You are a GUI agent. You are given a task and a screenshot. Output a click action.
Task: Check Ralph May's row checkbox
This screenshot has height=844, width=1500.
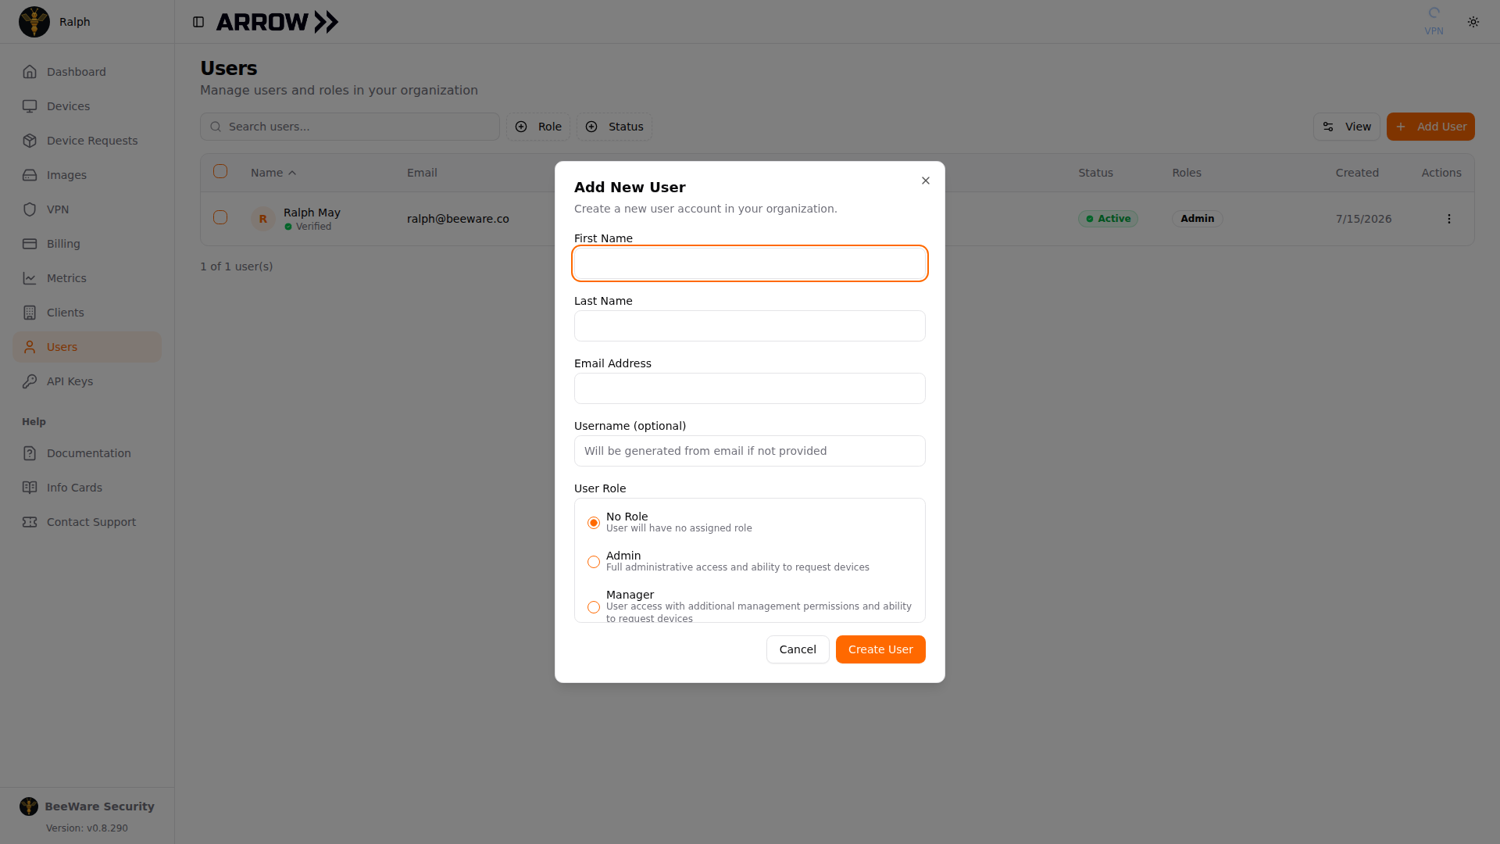pyautogui.click(x=220, y=217)
